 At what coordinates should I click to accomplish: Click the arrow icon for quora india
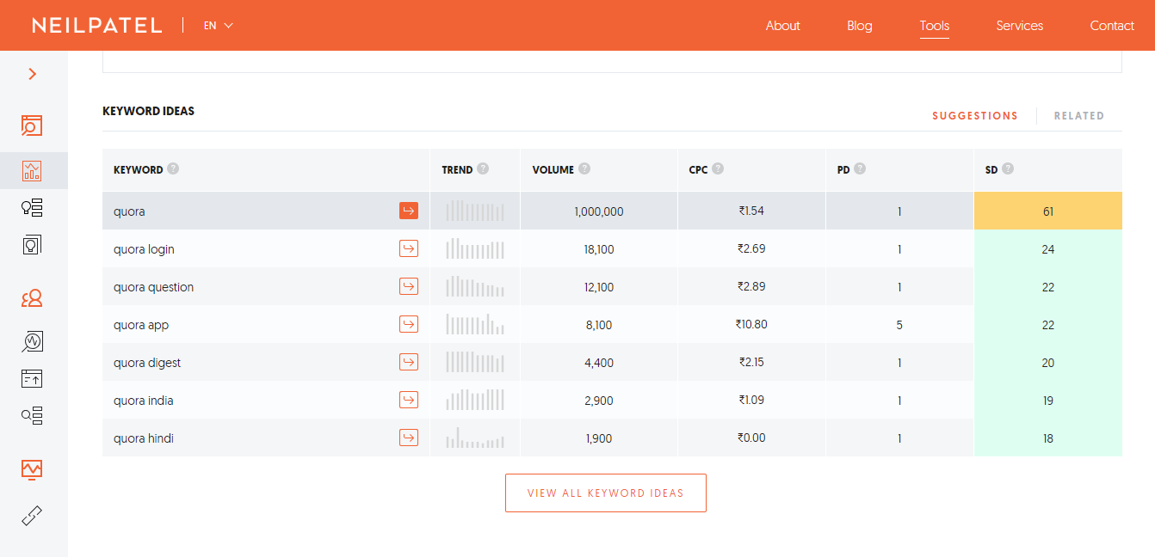pos(409,400)
